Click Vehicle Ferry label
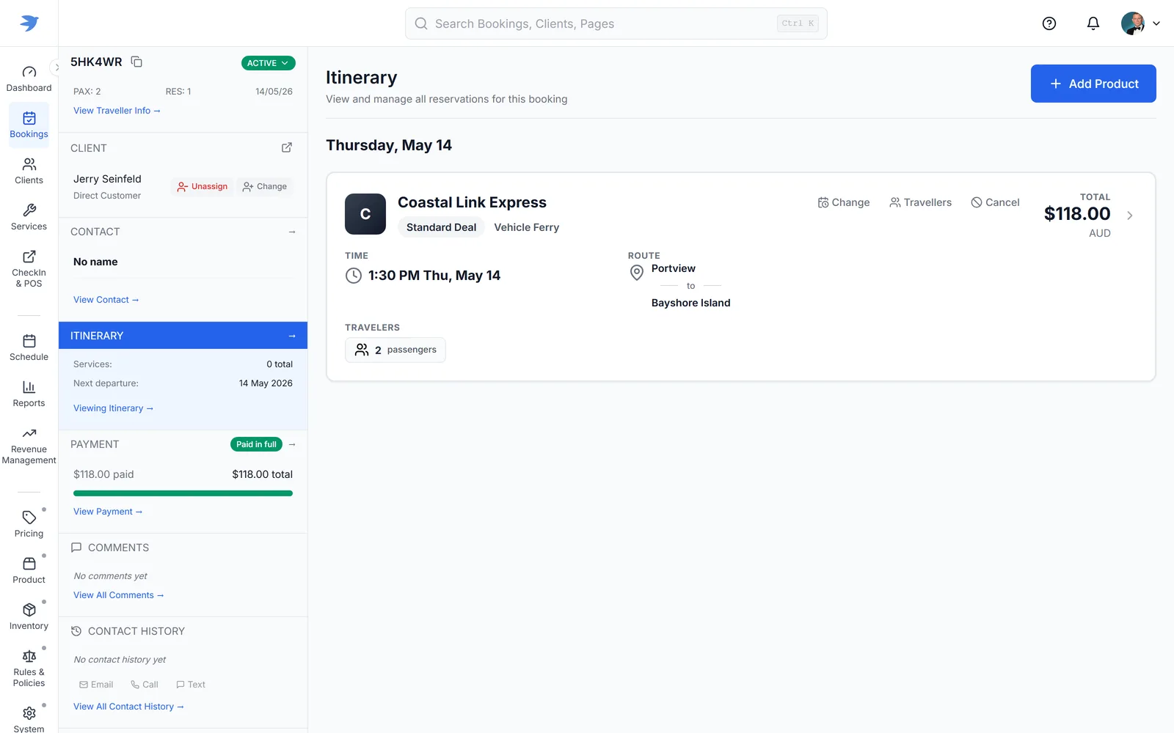Screen dimensions: 1174x733 (526, 227)
